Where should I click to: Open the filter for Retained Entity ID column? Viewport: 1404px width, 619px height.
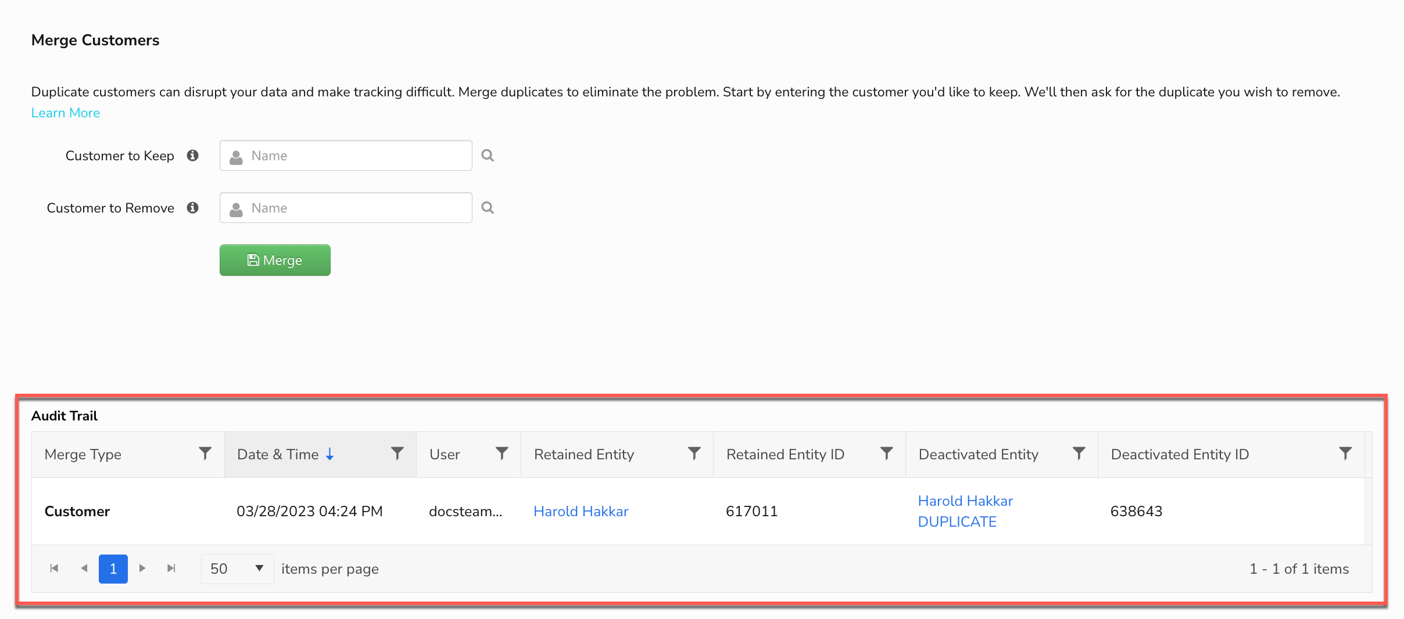coord(886,454)
